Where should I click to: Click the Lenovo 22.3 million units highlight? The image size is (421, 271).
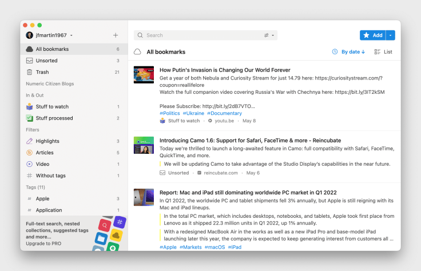pyautogui.click(x=279, y=220)
